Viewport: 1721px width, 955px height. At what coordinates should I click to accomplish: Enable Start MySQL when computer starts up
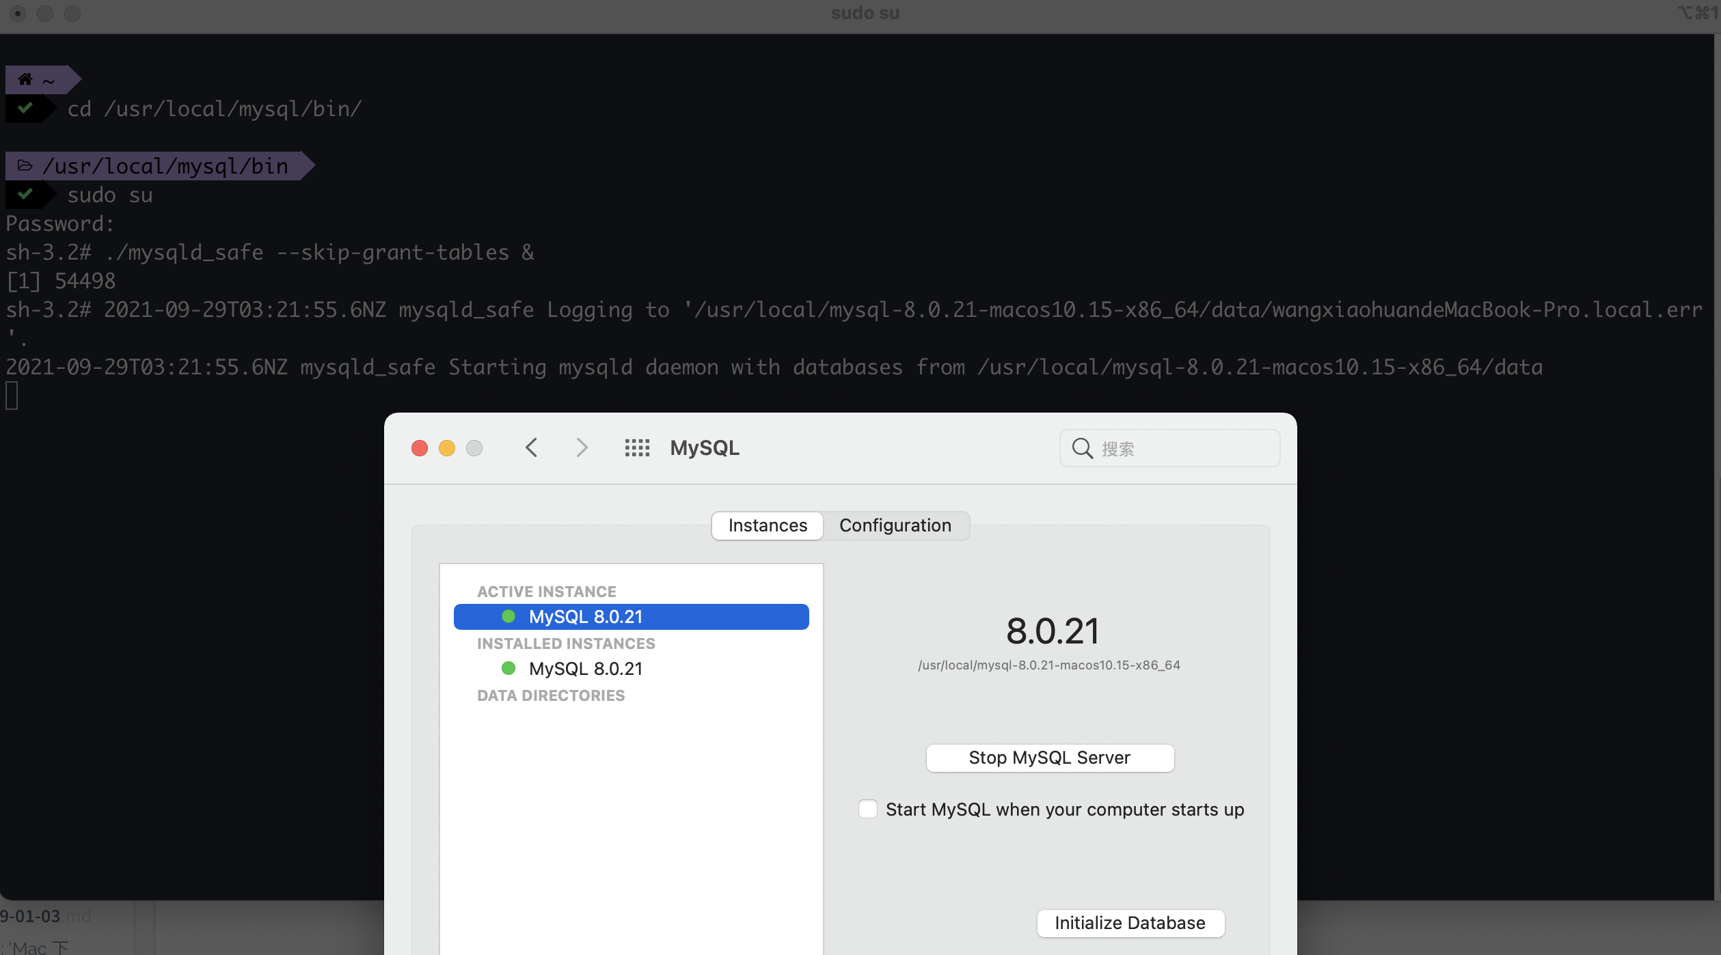click(x=868, y=809)
